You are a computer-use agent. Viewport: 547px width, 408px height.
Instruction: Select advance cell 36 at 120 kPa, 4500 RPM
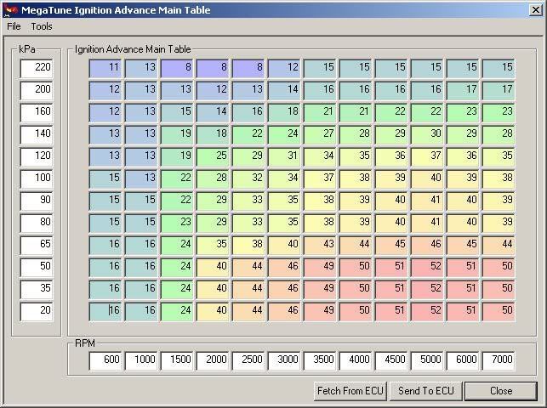[391, 156]
